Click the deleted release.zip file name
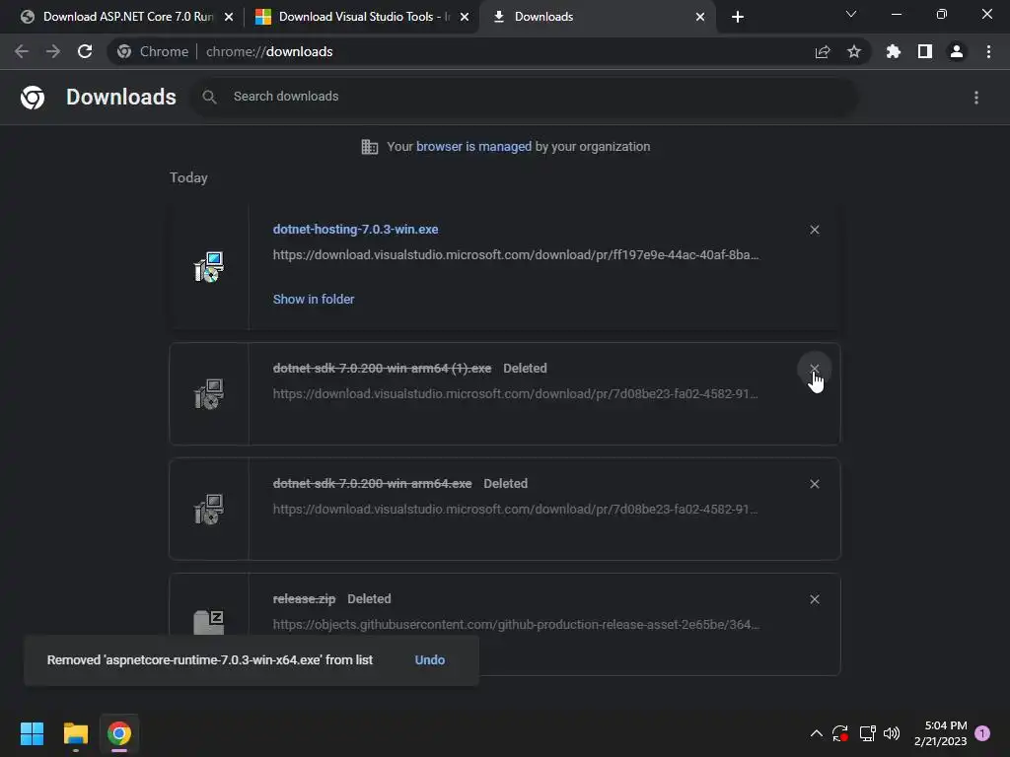Image resolution: width=1010 pixels, height=757 pixels. (304, 598)
